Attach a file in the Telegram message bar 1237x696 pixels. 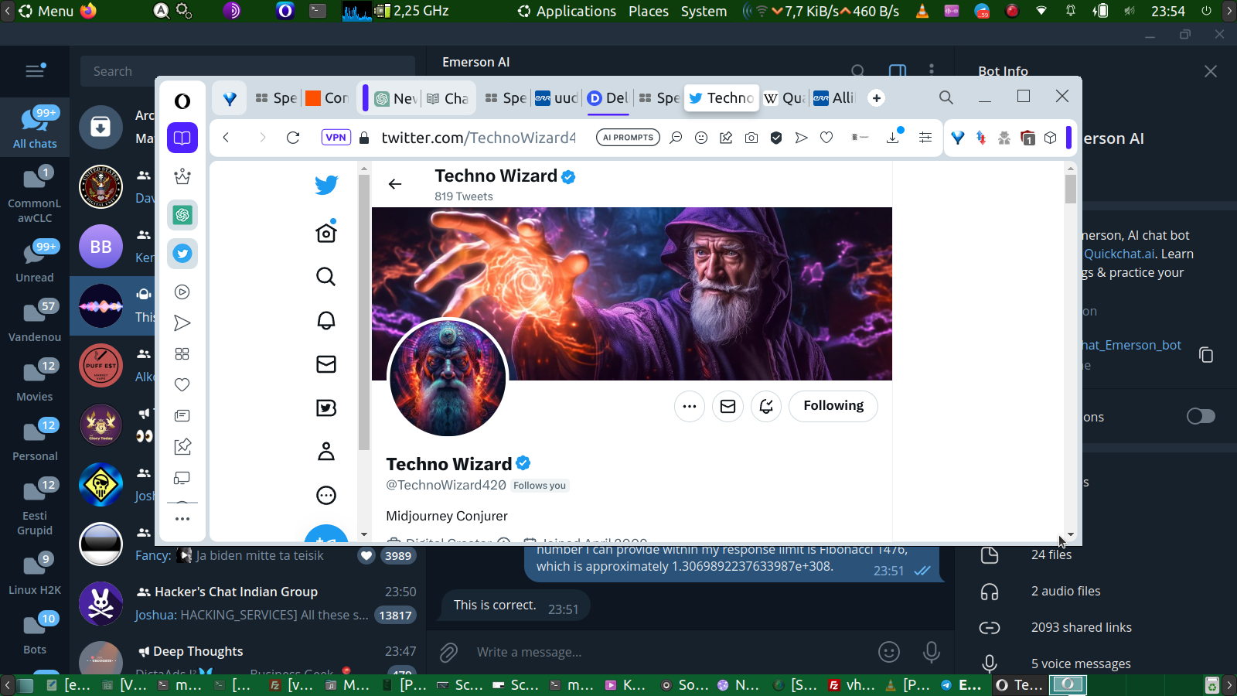point(449,653)
